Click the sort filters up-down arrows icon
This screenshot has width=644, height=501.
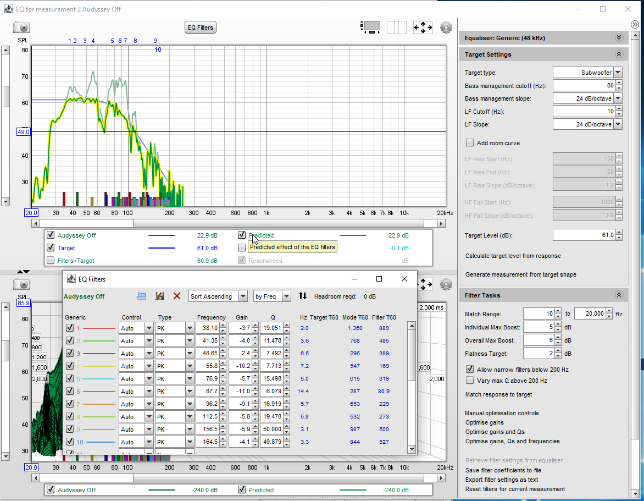click(303, 296)
